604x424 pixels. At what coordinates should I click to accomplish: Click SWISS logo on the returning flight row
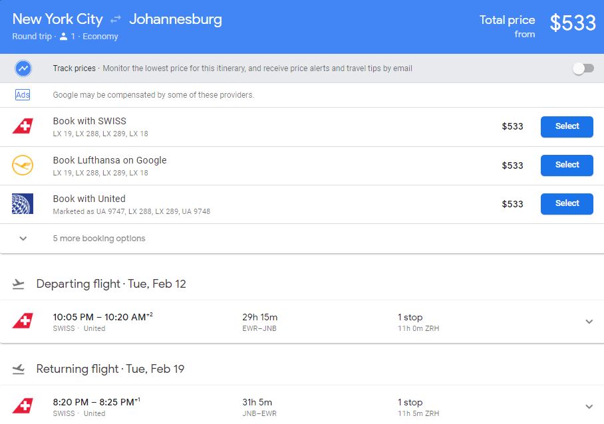pyautogui.click(x=23, y=406)
